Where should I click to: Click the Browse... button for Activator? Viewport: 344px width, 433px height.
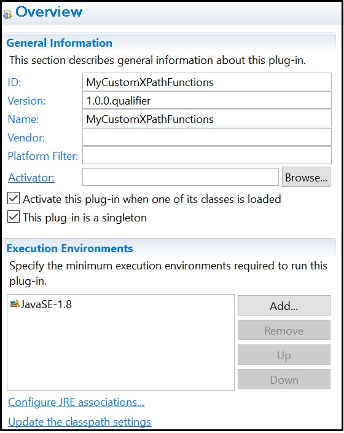pyautogui.click(x=306, y=177)
